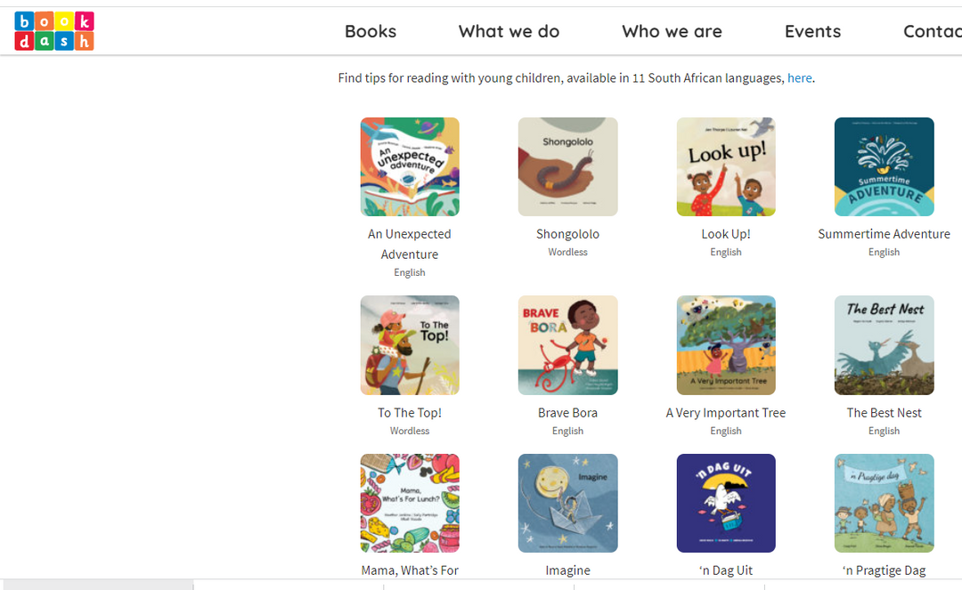
Task: View Summertime Adventure cover image
Action: (884, 166)
